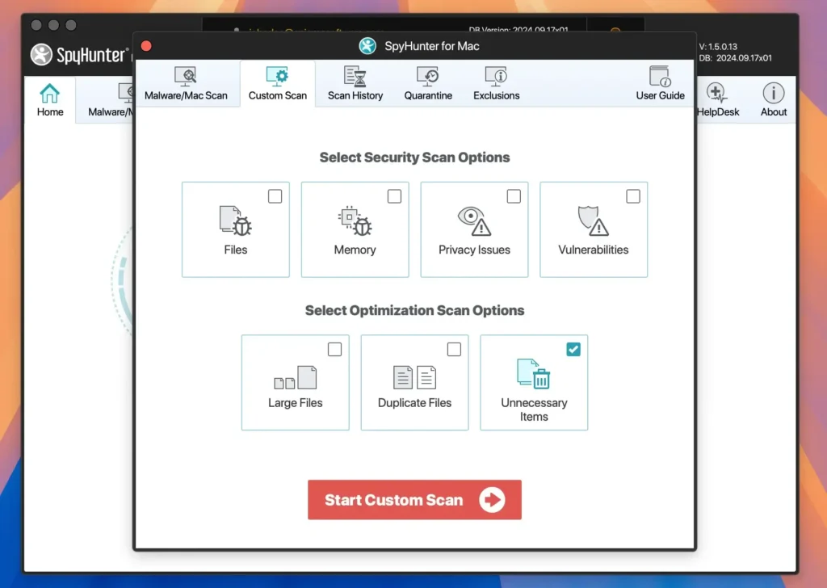Click the Files bug document icon
The image size is (827, 588).
235,220
